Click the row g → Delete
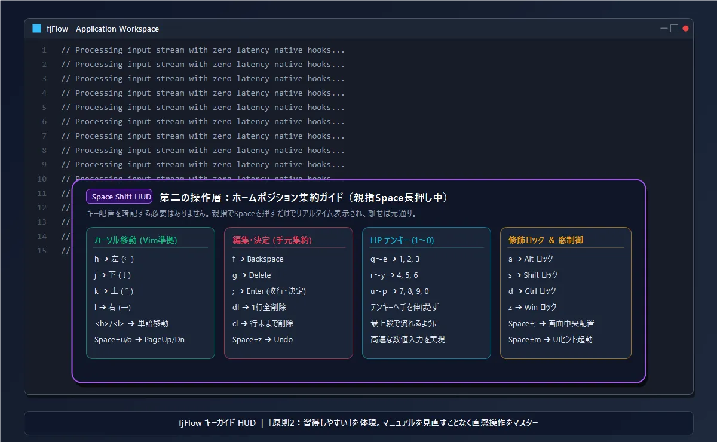Viewport: 717px width, 442px height. point(252,275)
